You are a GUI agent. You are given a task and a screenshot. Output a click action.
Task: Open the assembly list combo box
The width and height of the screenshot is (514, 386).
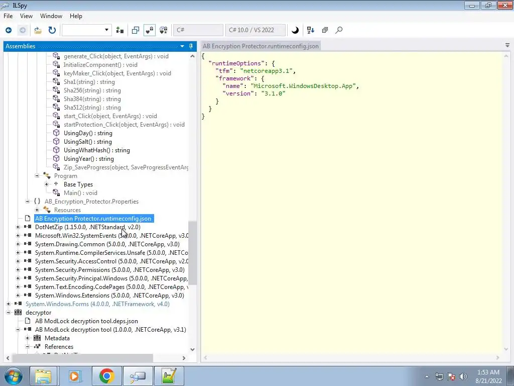86,30
